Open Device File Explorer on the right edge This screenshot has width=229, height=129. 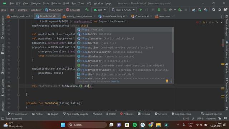point(227,90)
